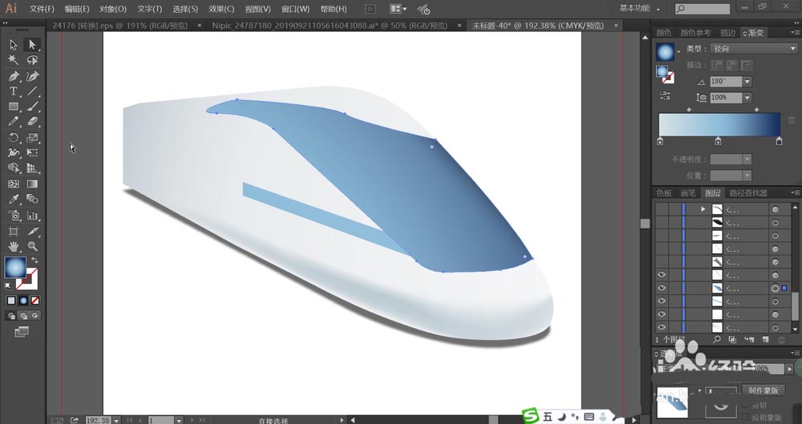
Task: Select the Free Transform tool
Action: 32,153
